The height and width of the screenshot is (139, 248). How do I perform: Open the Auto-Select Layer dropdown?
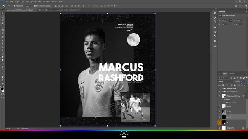coord(28,6)
